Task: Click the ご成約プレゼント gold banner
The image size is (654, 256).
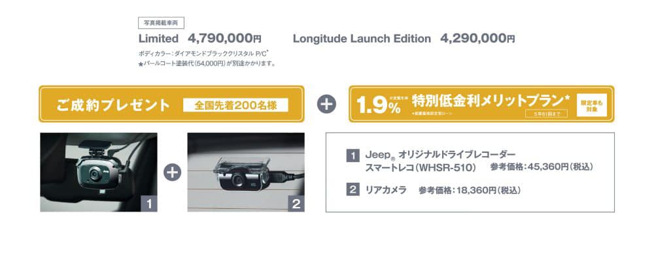Action: point(171,104)
